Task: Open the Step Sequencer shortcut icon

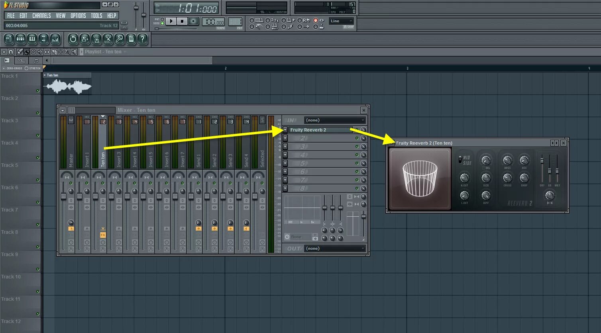Action: 20,39
